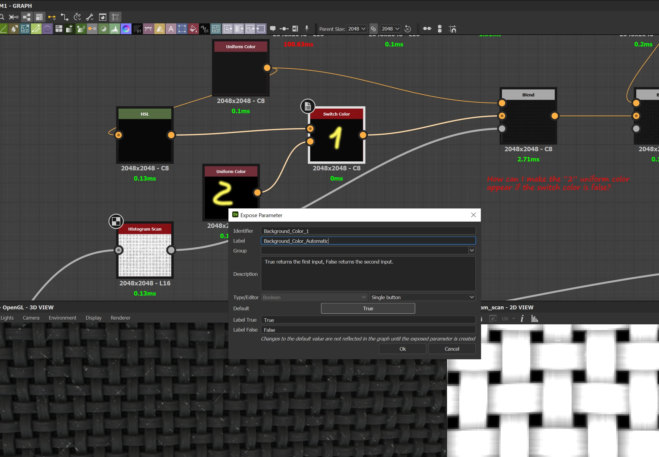Click the Histogram/Levels node icon
This screenshot has height=457, width=659.
pos(115,29)
